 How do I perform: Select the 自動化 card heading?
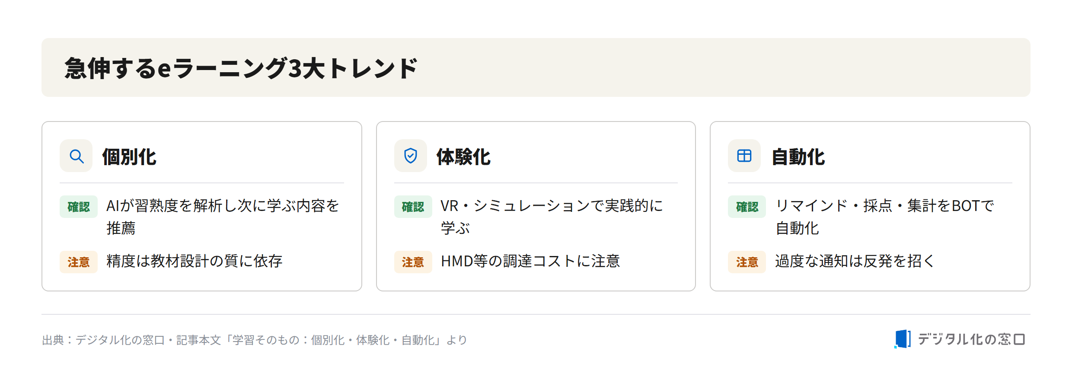tap(798, 157)
